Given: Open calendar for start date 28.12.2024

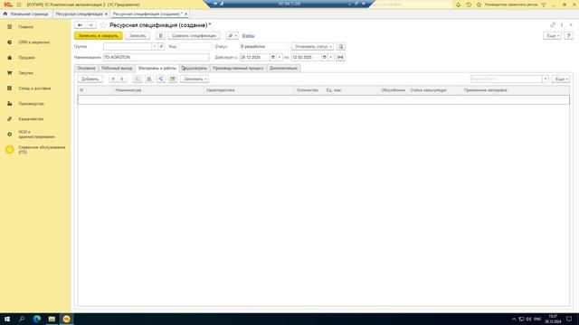Looking at the screenshot, I should 273,58.
